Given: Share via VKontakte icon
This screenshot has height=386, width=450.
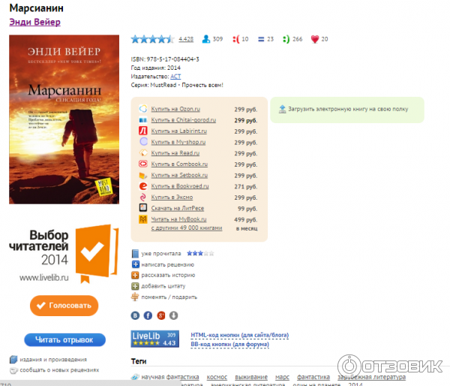Looking at the screenshot, I should tap(135, 315).
